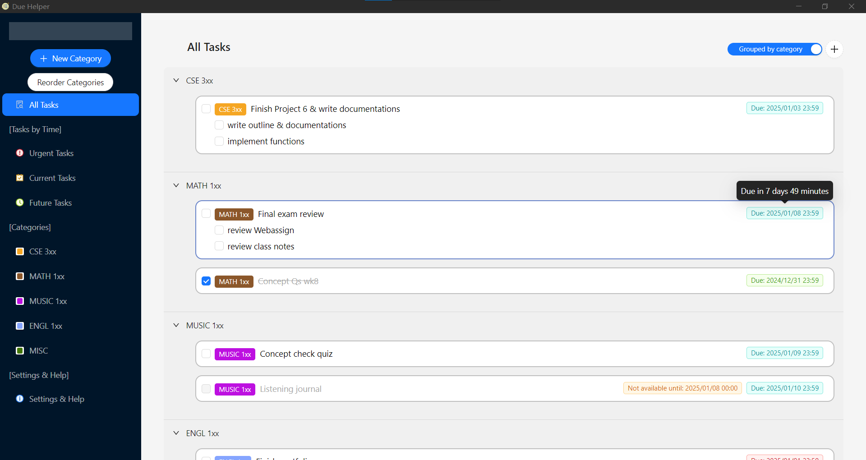Open Future Tasks view
This screenshot has width=866, height=460.
[70, 202]
